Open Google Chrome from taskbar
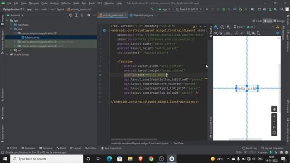Image resolution: width=290 pixels, height=163 pixels. (151, 159)
